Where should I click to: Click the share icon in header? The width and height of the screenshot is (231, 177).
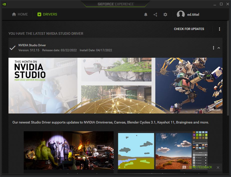tap(155, 14)
